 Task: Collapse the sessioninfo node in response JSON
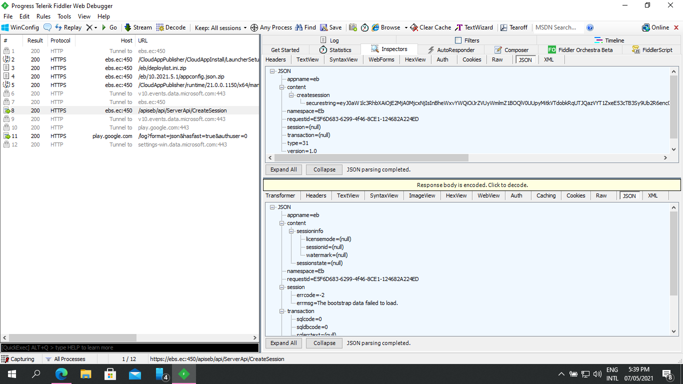[x=292, y=231]
